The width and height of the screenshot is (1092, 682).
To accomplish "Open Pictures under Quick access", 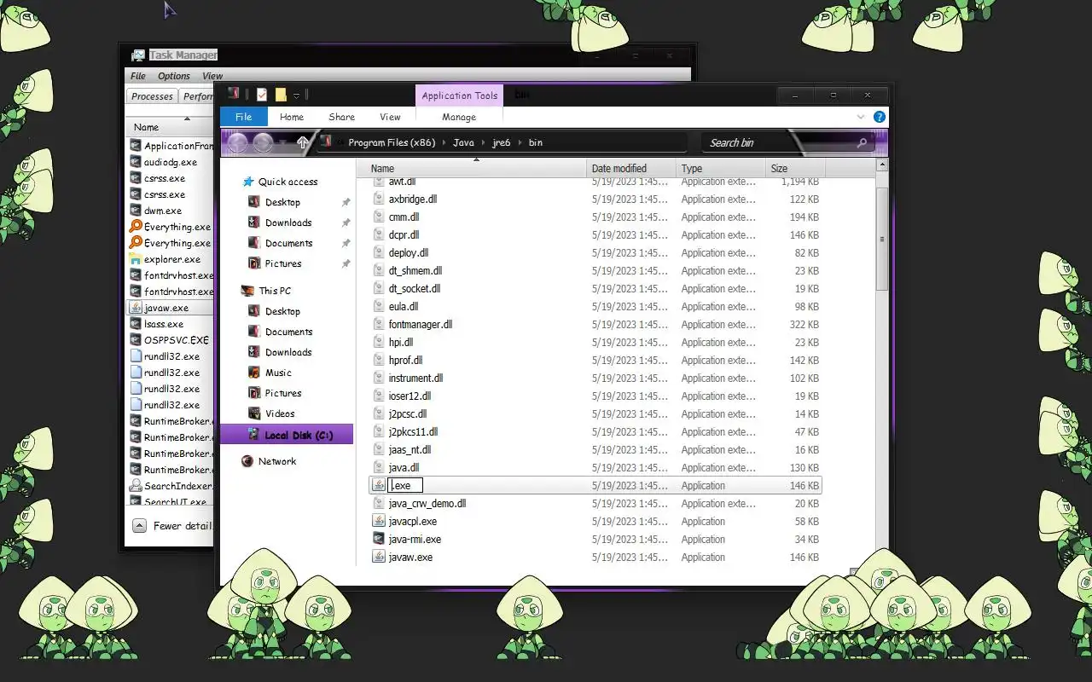I will click(x=283, y=263).
